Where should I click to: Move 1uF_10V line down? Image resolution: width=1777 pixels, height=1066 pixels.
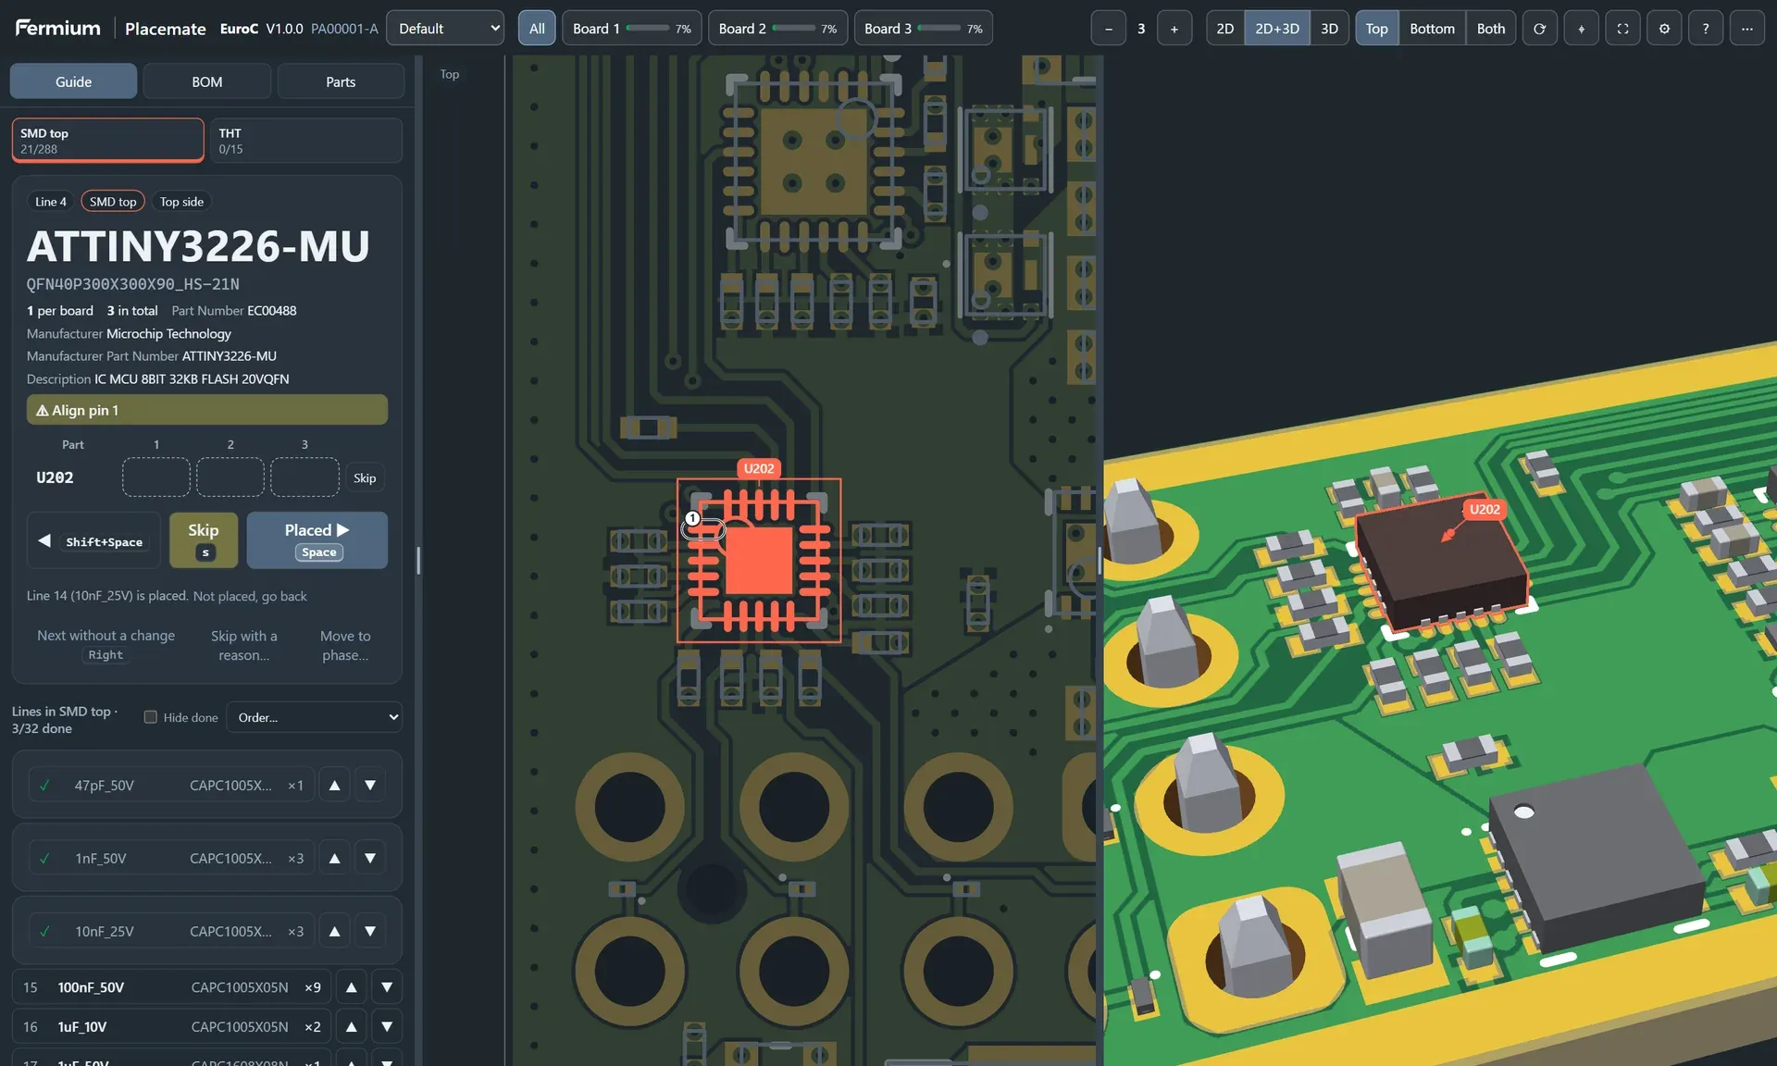click(x=387, y=1027)
